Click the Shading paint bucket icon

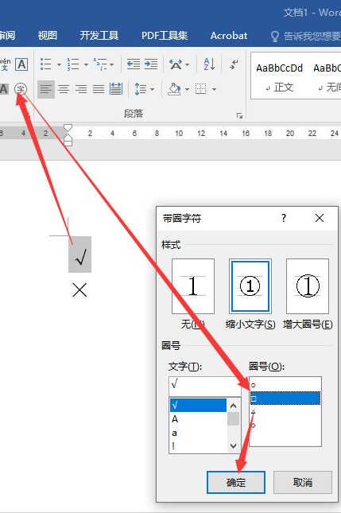tap(174, 89)
